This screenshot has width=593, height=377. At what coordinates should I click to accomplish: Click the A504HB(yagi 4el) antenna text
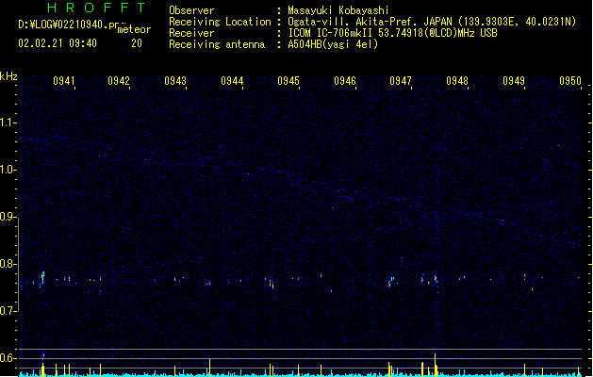click(x=333, y=44)
